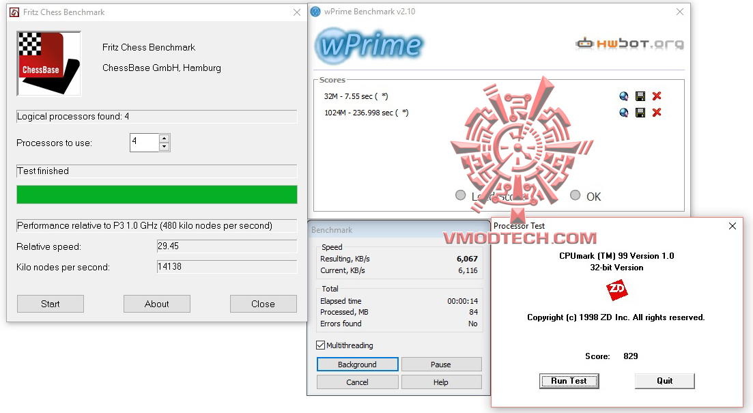Submit the 1024M score via globe icon
This screenshot has height=413, width=753.
(624, 113)
